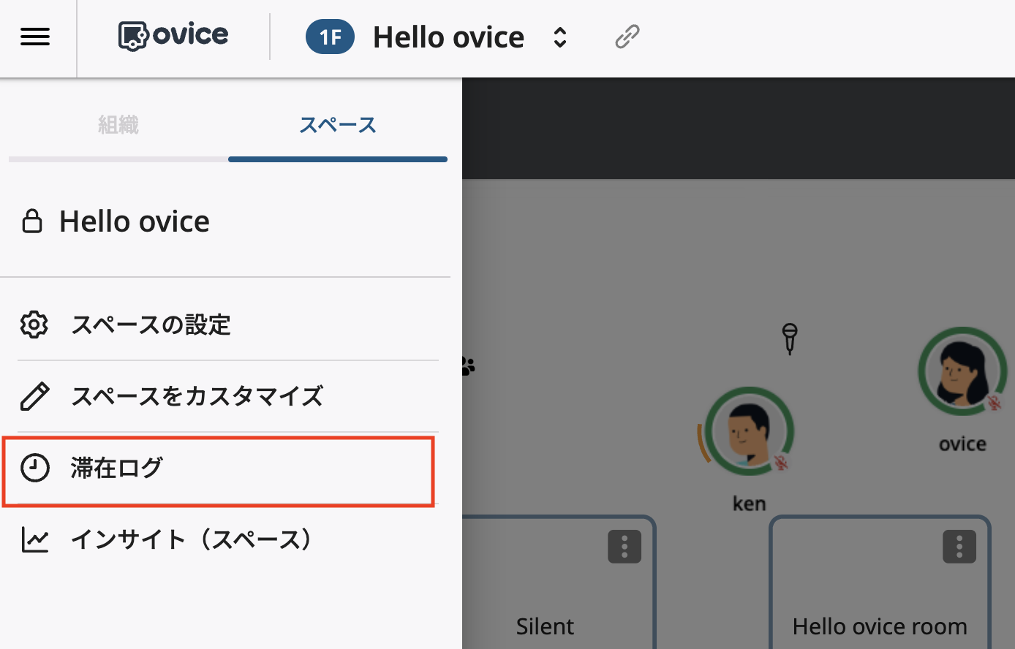The height and width of the screenshot is (649, 1015).
Task: Switch to the 組織 tab
Action: [x=118, y=125]
